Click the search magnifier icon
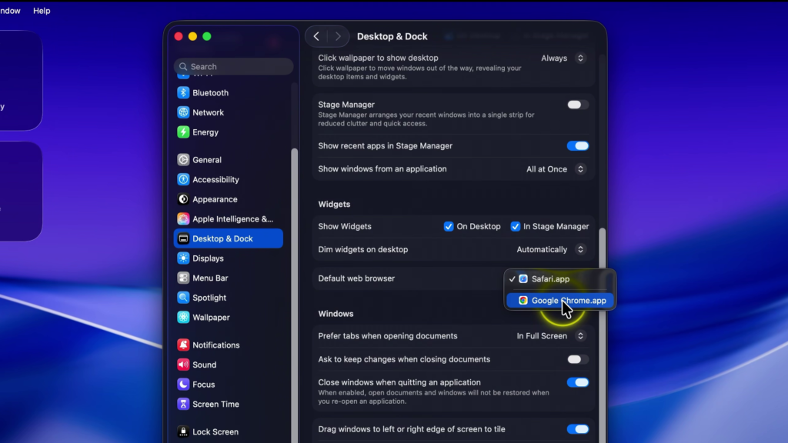 point(183,66)
